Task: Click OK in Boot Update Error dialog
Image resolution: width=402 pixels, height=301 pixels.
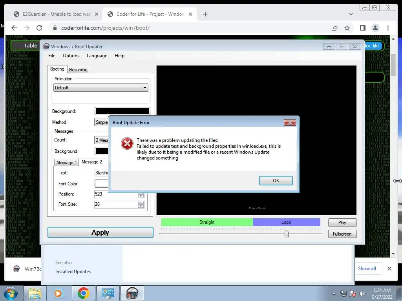Action: (x=276, y=180)
